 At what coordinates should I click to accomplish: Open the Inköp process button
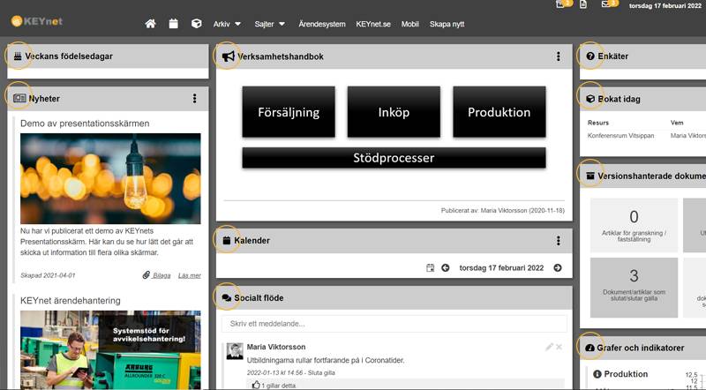(394, 112)
